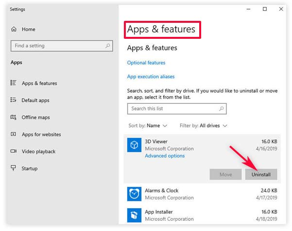Select the Alarms & Clock entry name
Viewport: 292px width, 231px height.
[162, 191]
